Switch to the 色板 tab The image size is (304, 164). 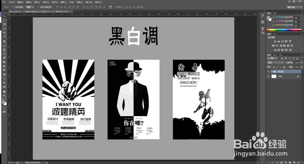pyautogui.click(x=274, y=13)
